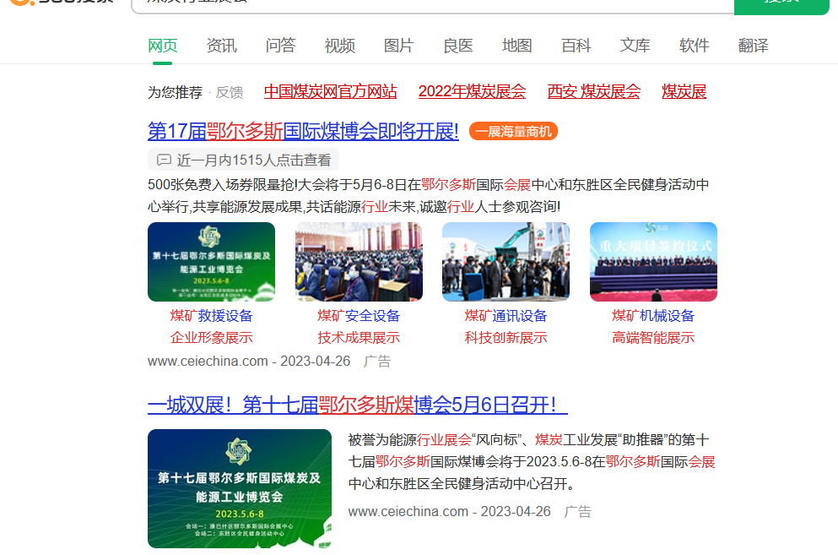The height and width of the screenshot is (555, 838).
Task: Click the 反馈 feedback link
Action: pyautogui.click(x=230, y=93)
